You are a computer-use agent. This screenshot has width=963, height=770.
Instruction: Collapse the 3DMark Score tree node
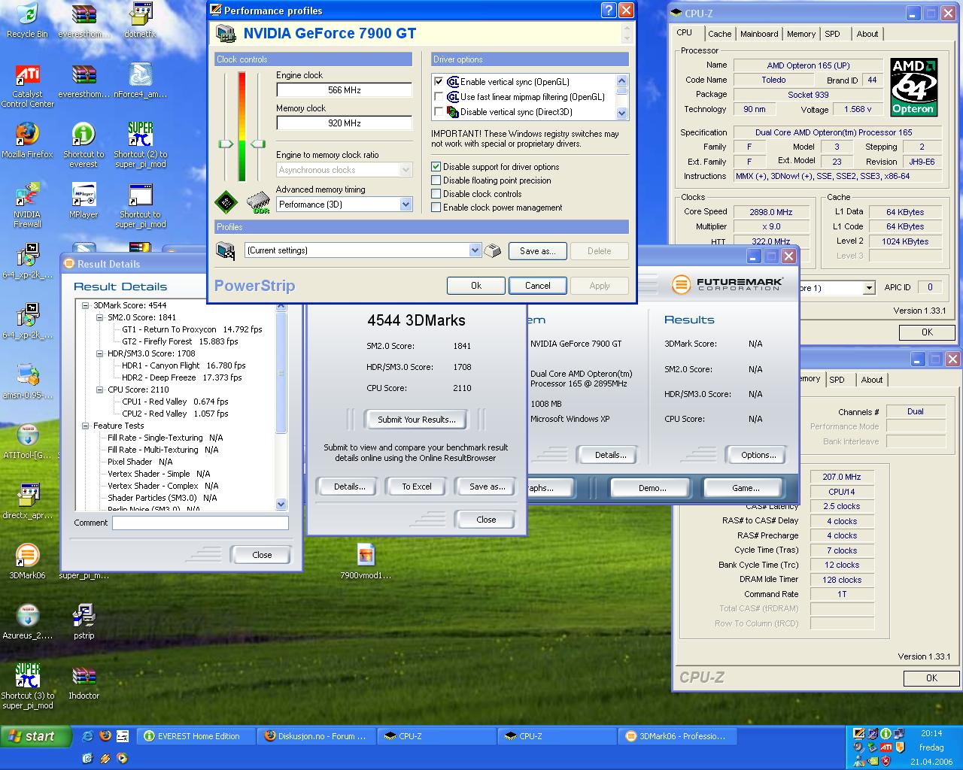pyautogui.click(x=86, y=305)
